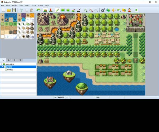Switch to tileset tab B
Screen dimensions: 159x132
(x=9, y=60)
